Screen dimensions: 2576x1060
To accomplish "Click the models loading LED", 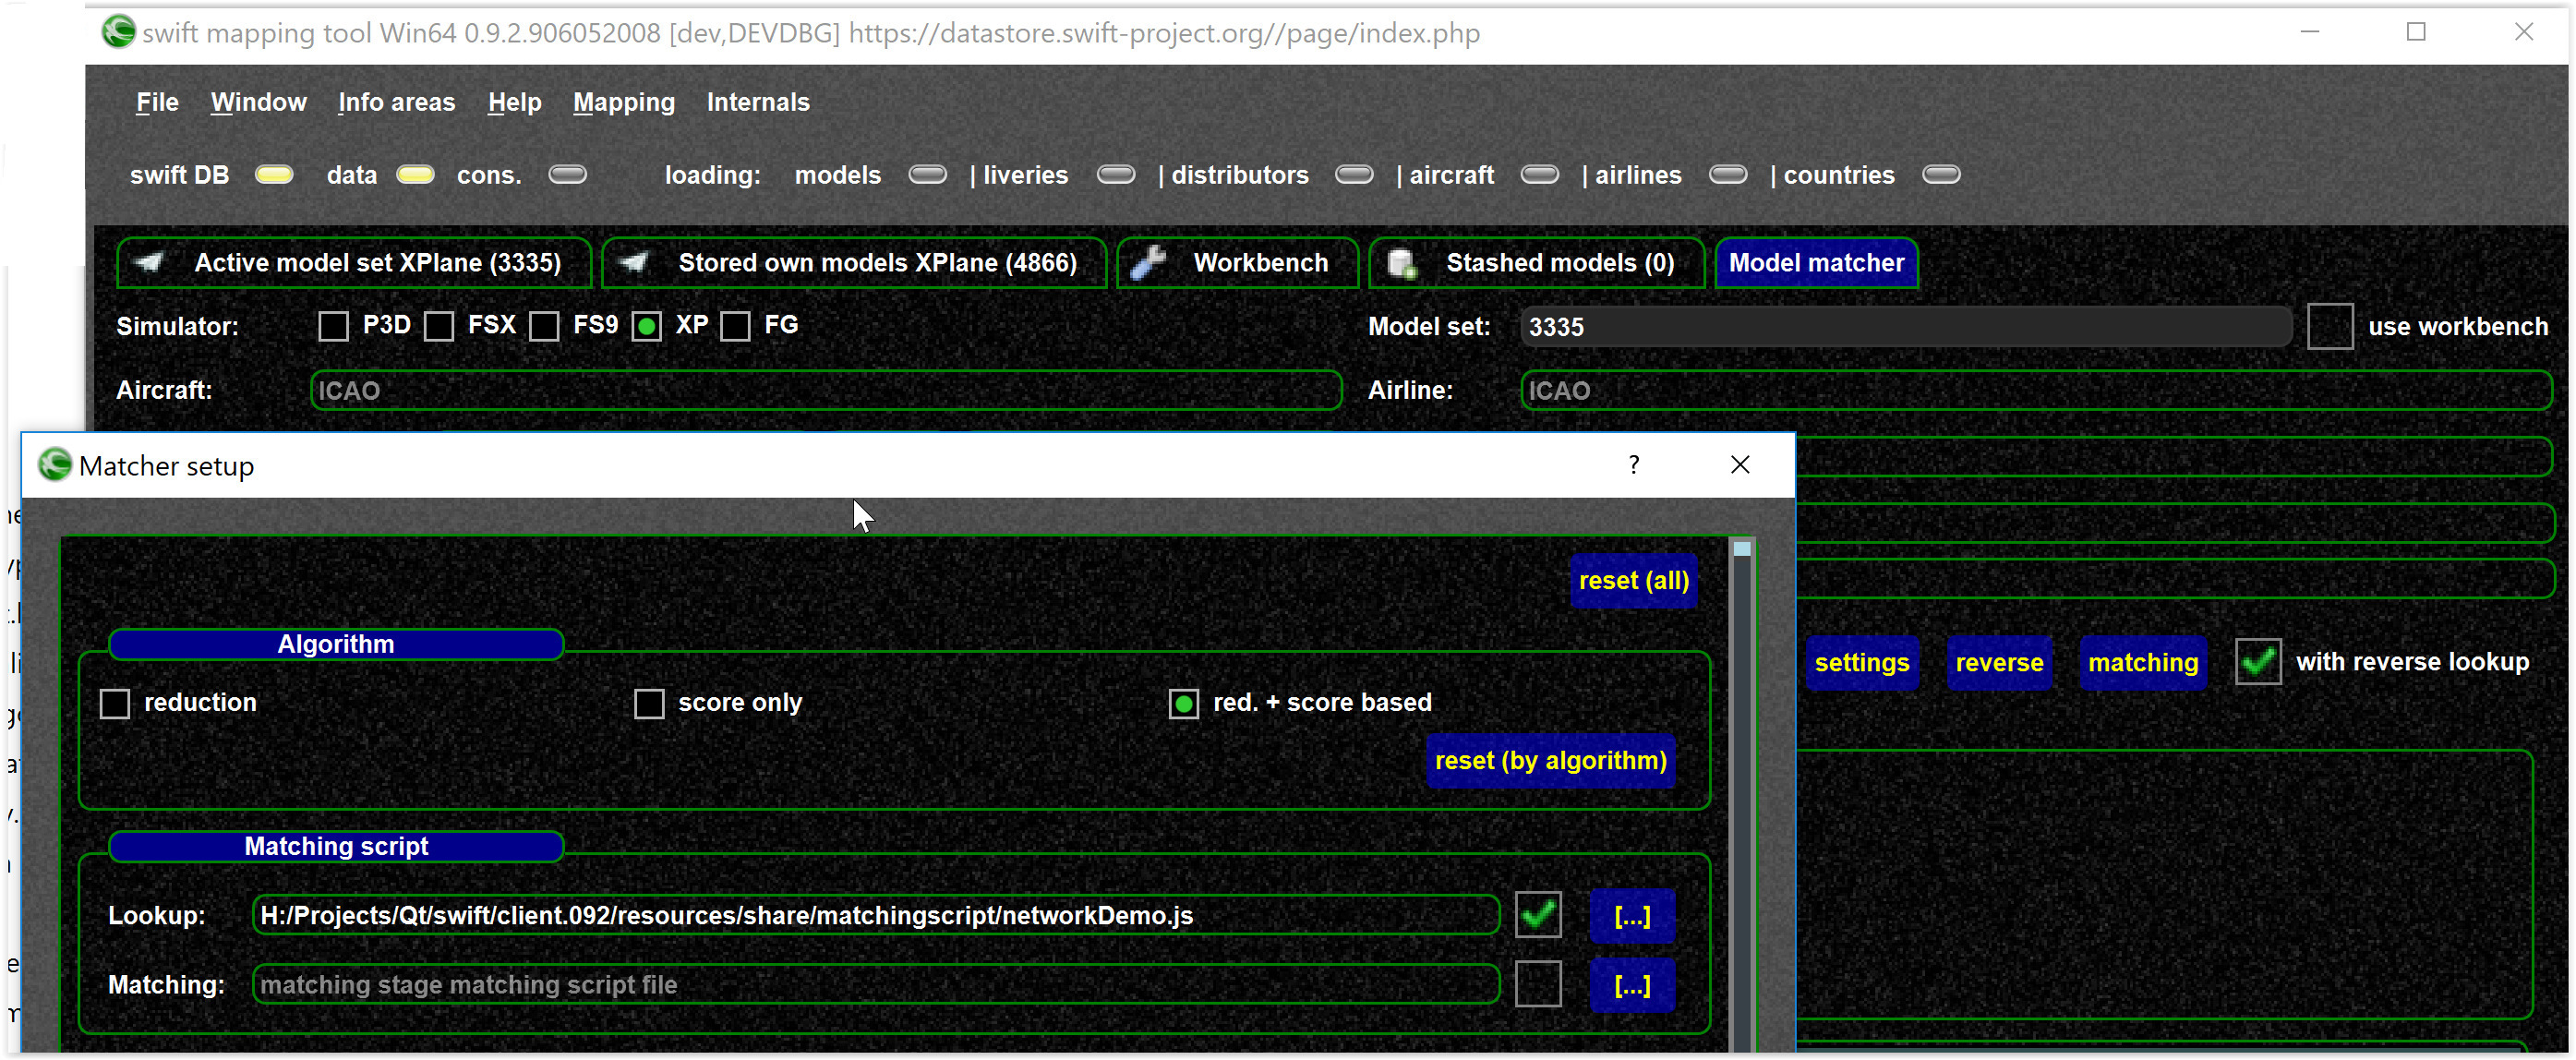I will coord(927,175).
